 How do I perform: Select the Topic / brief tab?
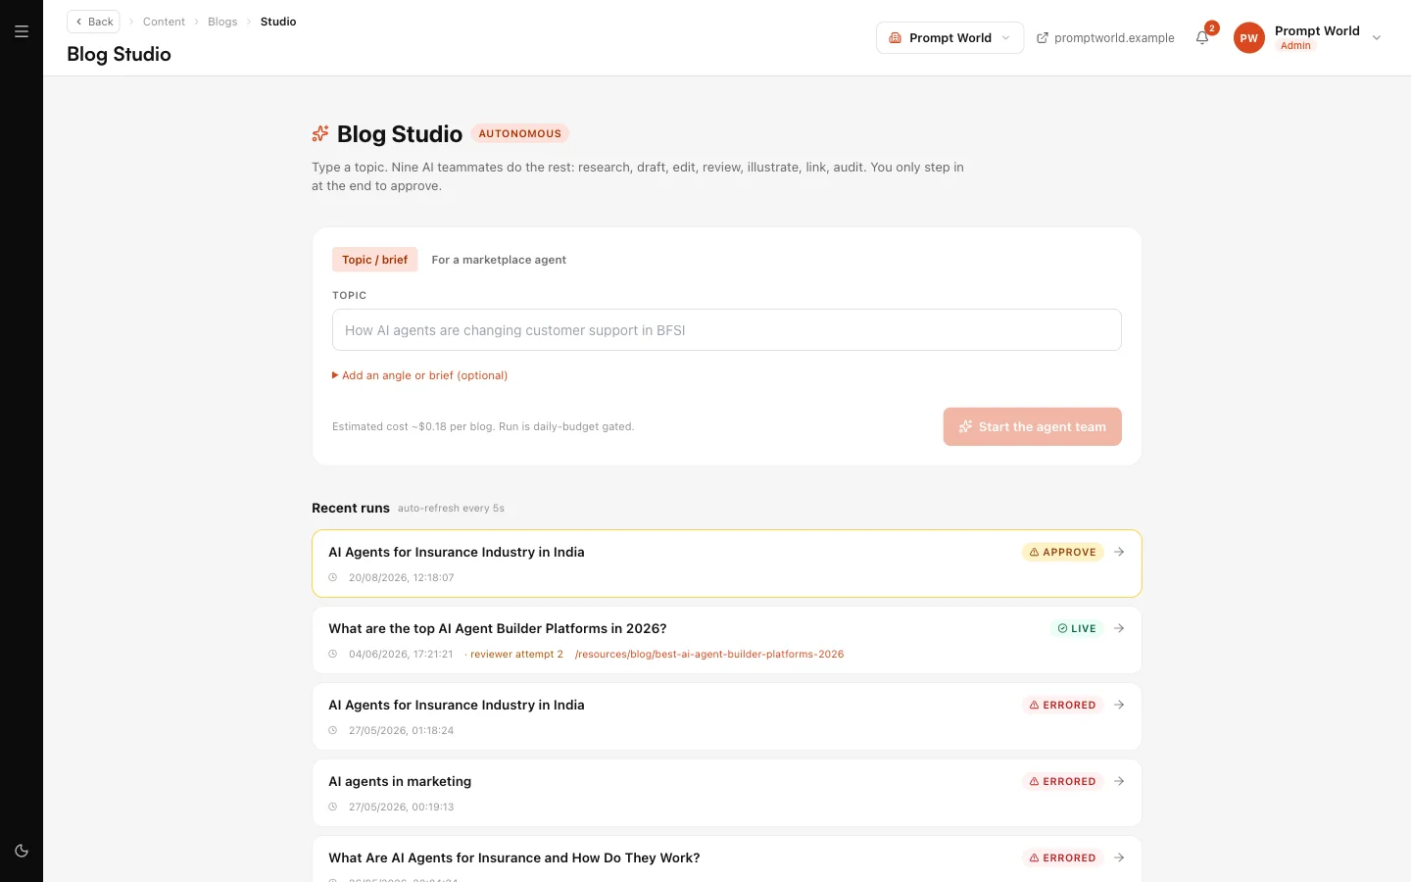374,260
